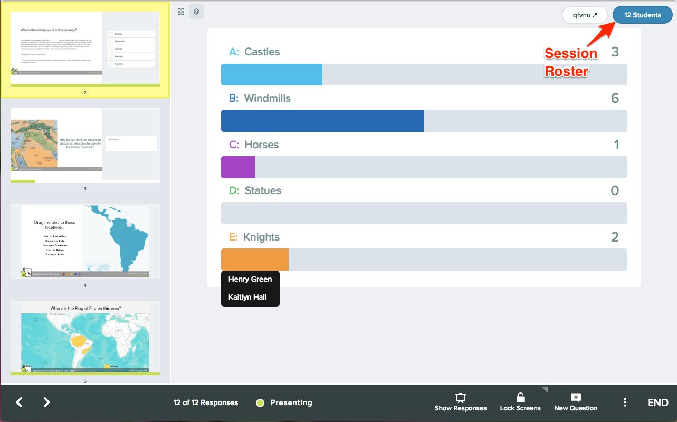Click the Statues response count 0

click(615, 190)
